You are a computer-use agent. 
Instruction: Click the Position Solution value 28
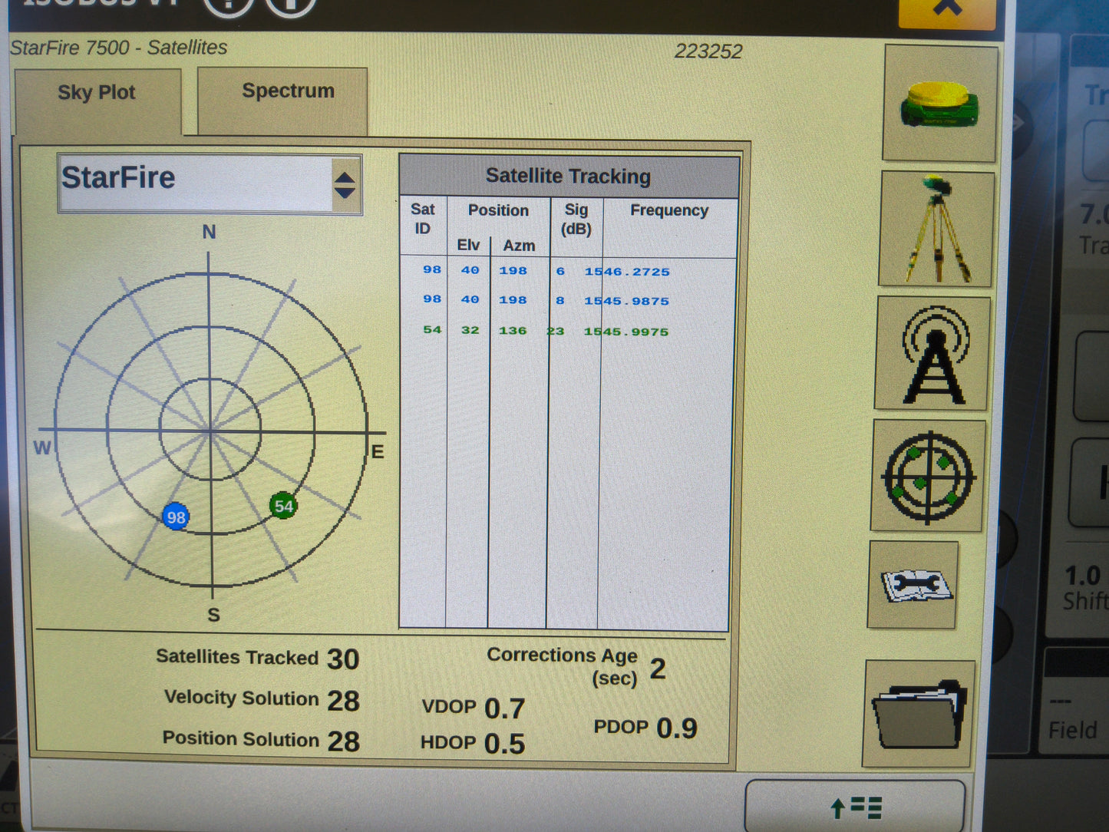(x=343, y=741)
